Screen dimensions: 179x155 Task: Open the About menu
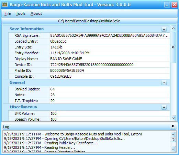coord(36,13)
